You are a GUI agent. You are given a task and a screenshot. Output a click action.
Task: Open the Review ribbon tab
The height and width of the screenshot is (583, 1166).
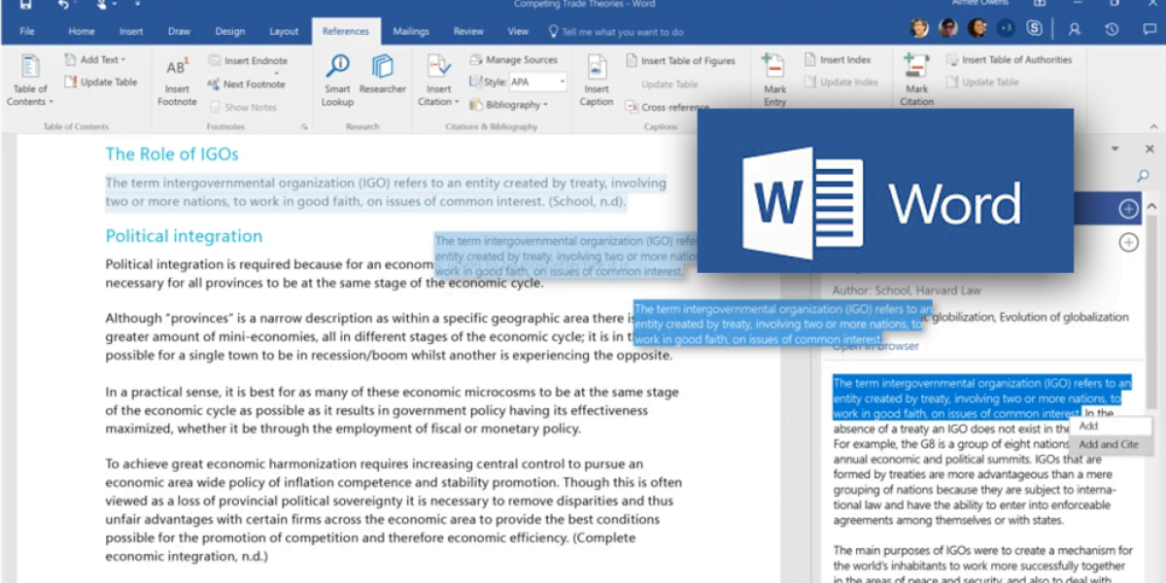[x=468, y=30]
